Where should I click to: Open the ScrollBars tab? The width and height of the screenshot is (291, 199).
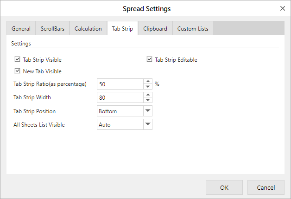52,28
